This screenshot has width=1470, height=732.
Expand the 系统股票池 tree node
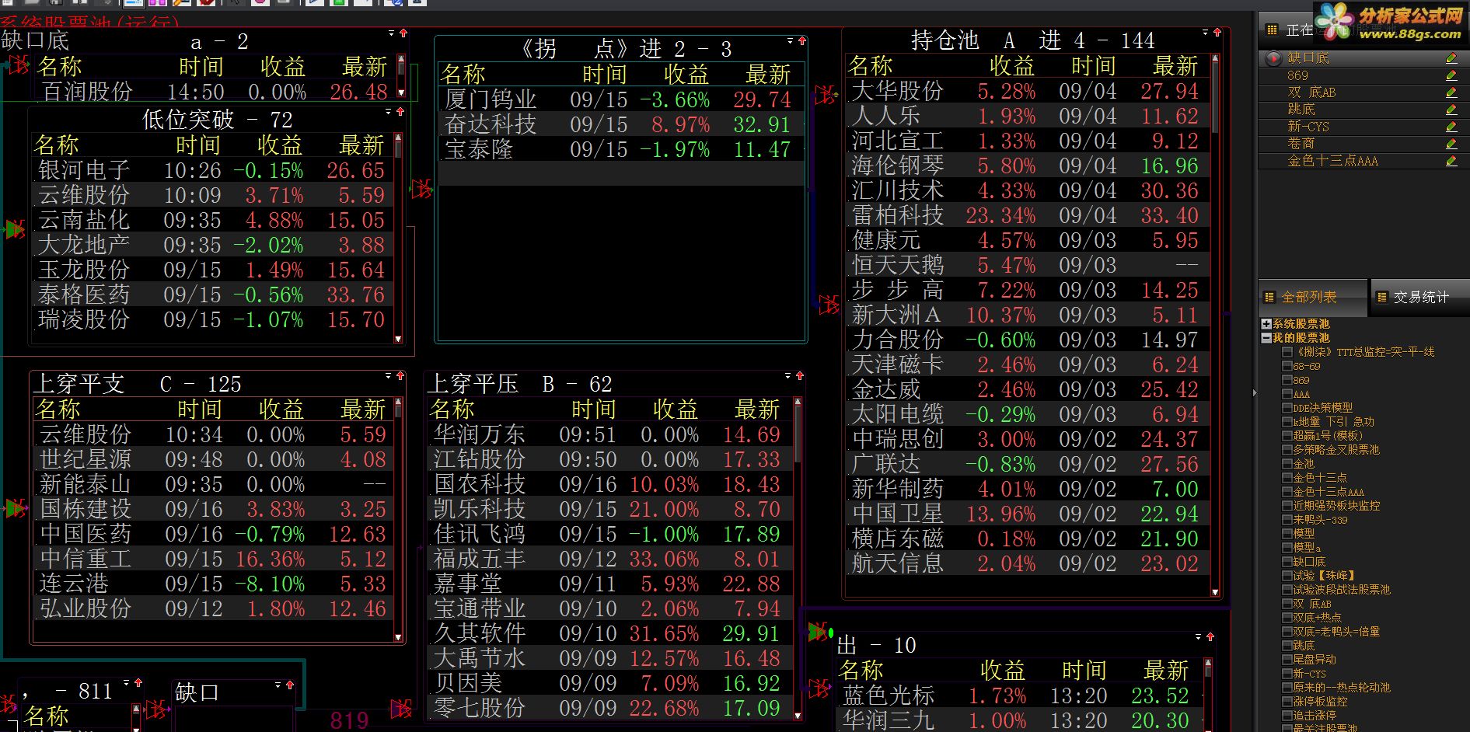(x=1266, y=324)
